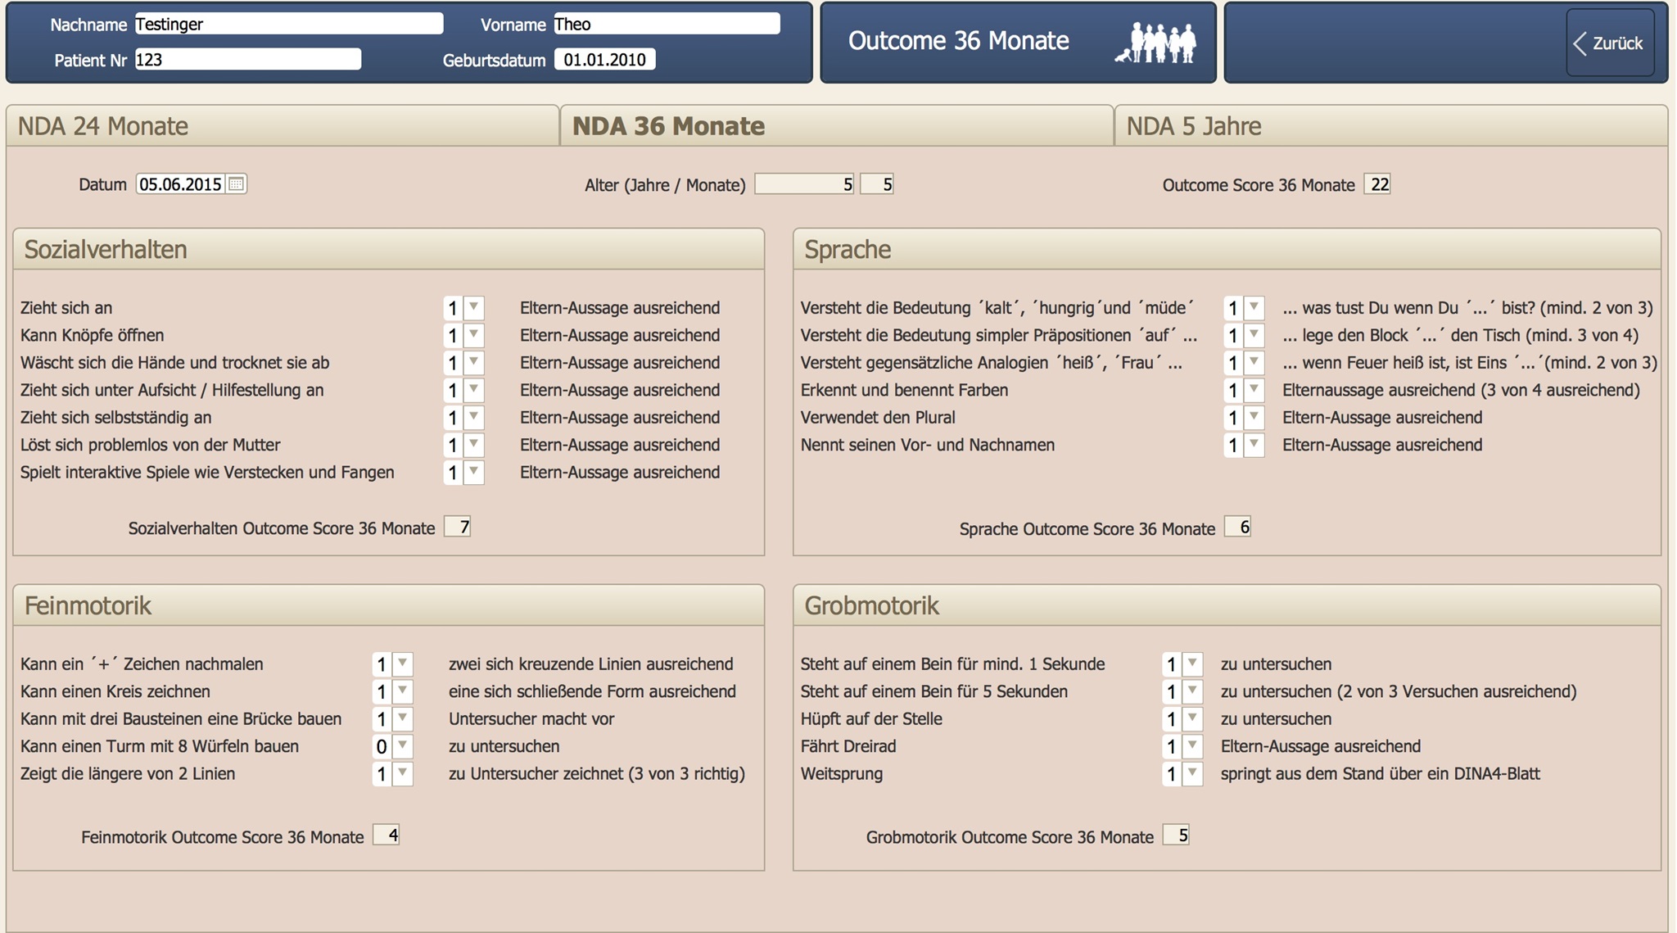
Task: Click the family silhouette icon in header
Action: pyautogui.click(x=1156, y=42)
